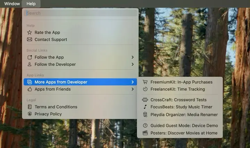The height and width of the screenshot is (148, 250).
Task: Click the shield icon beside Privacy Policy
Action: 30,114
